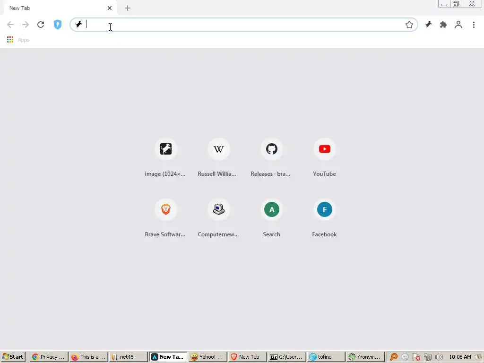Viewport: 484px width, 363px height.
Task: Open the Apps grid shortcut
Action: tap(10, 40)
